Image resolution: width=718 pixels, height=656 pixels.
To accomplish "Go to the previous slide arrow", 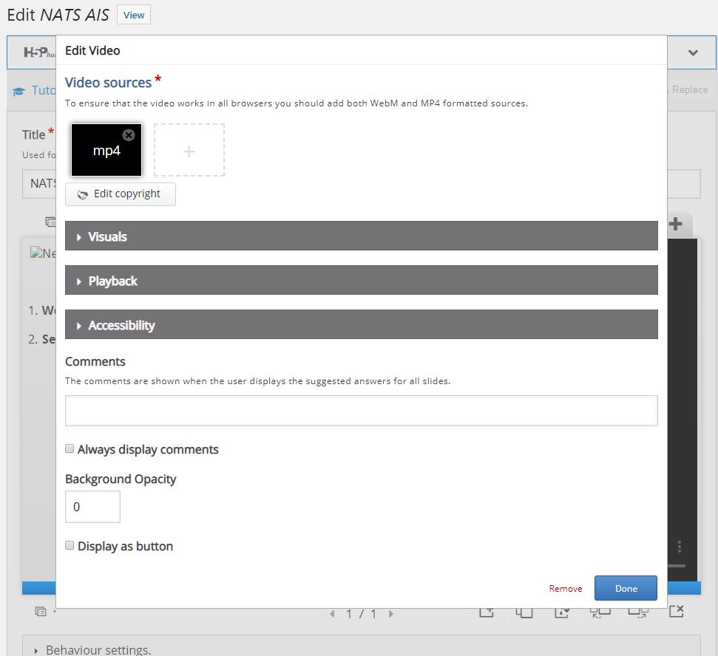I will pyautogui.click(x=332, y=614).
